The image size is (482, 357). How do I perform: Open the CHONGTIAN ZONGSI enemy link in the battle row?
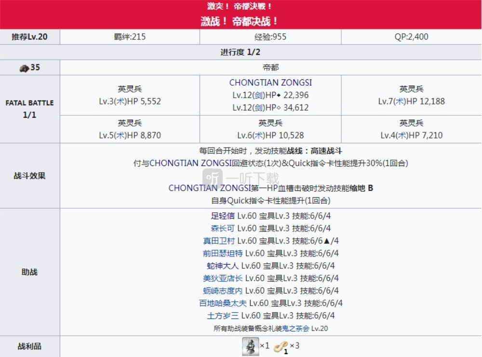pyautogui.click(x=270, y=83)
